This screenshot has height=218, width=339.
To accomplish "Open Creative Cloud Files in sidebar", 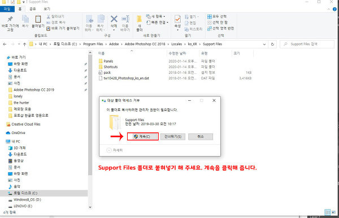I will point(23,124).
